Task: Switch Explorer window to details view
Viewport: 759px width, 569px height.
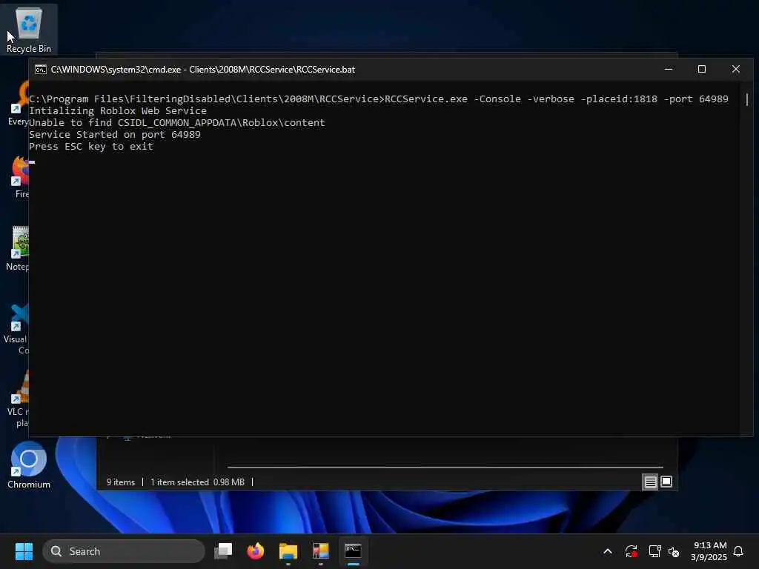Action: tap(650, 482)
